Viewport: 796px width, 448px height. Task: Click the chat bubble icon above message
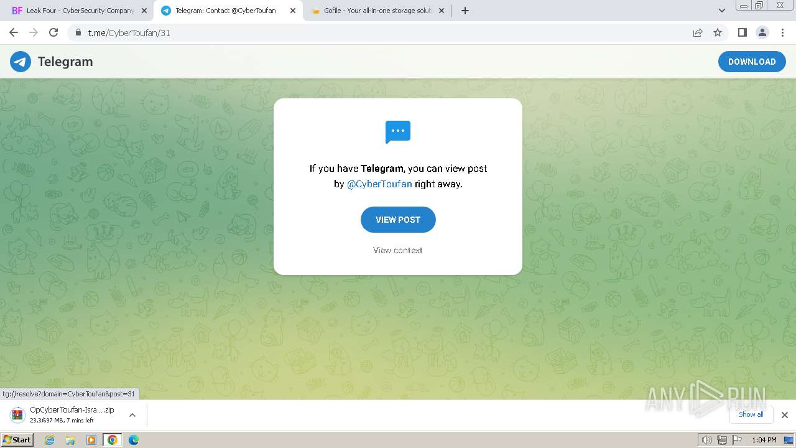click(398, 132)
